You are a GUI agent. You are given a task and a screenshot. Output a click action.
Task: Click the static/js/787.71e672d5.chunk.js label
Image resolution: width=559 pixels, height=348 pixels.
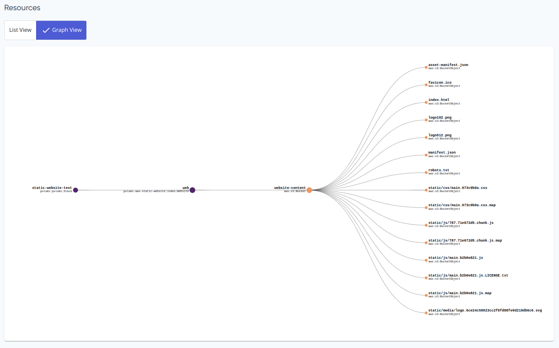pyautogui.click(x=460, y=223)
